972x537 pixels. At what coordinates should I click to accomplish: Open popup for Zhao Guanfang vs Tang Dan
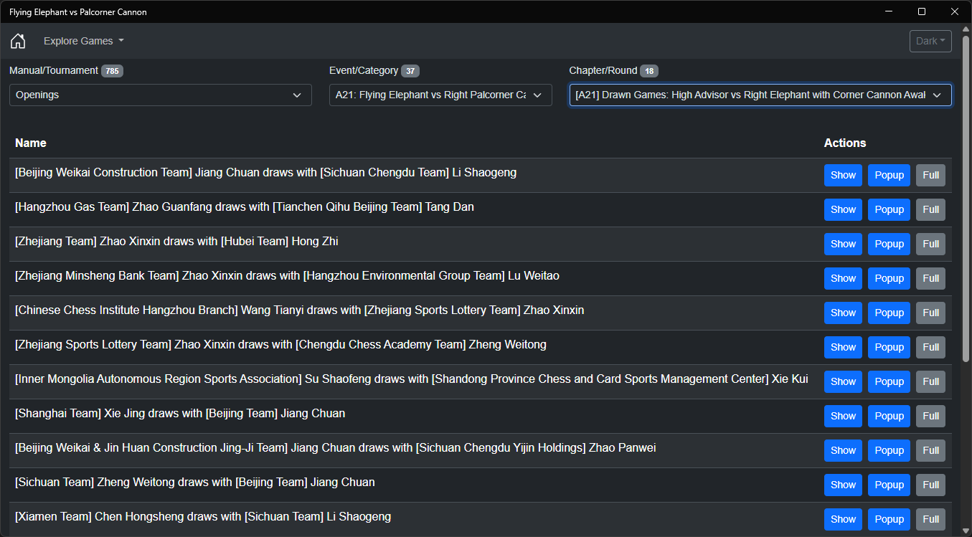[889, 209]
